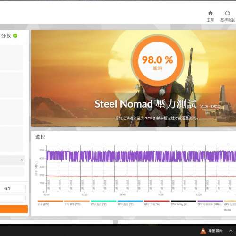This screenshot has width=236, height=236.
Task: Click the 保存 save button
Action: pyautogui.click(x=13, y=188)
